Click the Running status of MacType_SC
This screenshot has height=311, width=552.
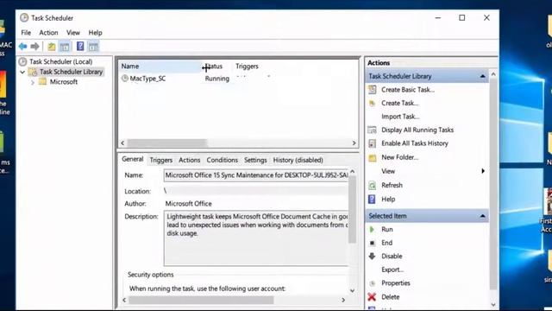pos(216,79)
